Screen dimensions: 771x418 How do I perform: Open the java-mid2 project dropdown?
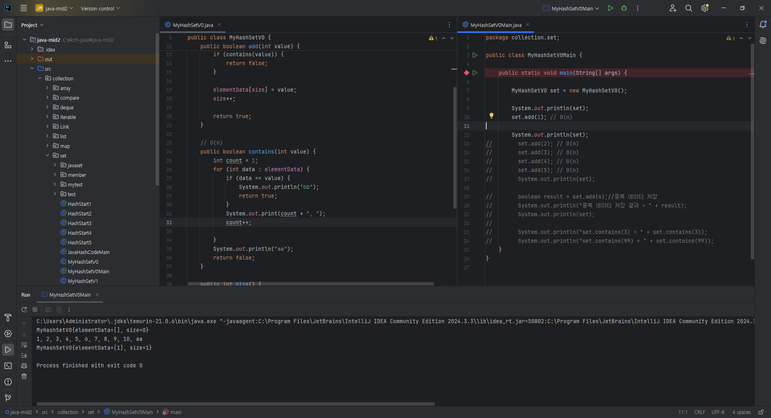coord(54,8)
